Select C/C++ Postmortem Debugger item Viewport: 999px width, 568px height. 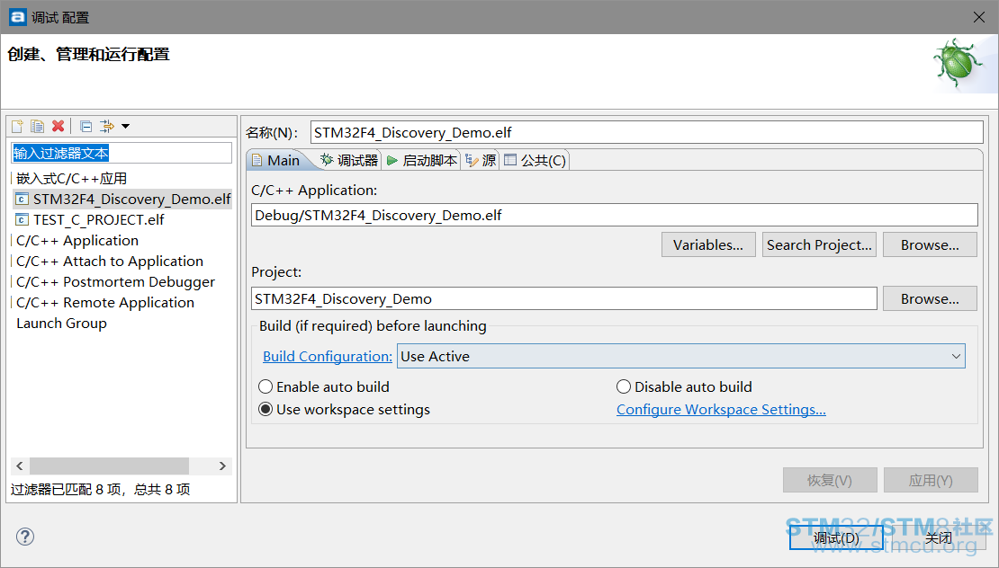115,282
